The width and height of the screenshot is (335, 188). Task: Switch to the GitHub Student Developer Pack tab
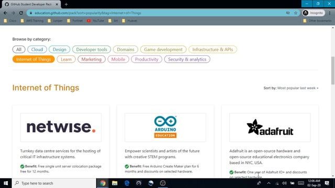pos(31,4)
